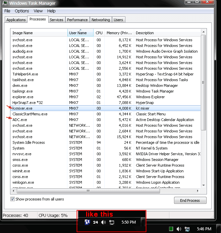Screen dimensions: 221x233
Task: Click the taskbar network status icon
Action: coord(187,229)
